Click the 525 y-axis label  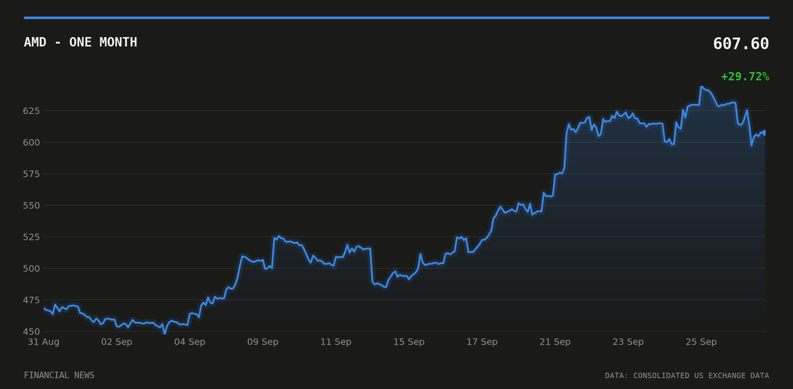click(31, 237)
